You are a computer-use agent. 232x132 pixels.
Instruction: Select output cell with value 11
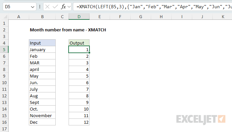point(79,115)
